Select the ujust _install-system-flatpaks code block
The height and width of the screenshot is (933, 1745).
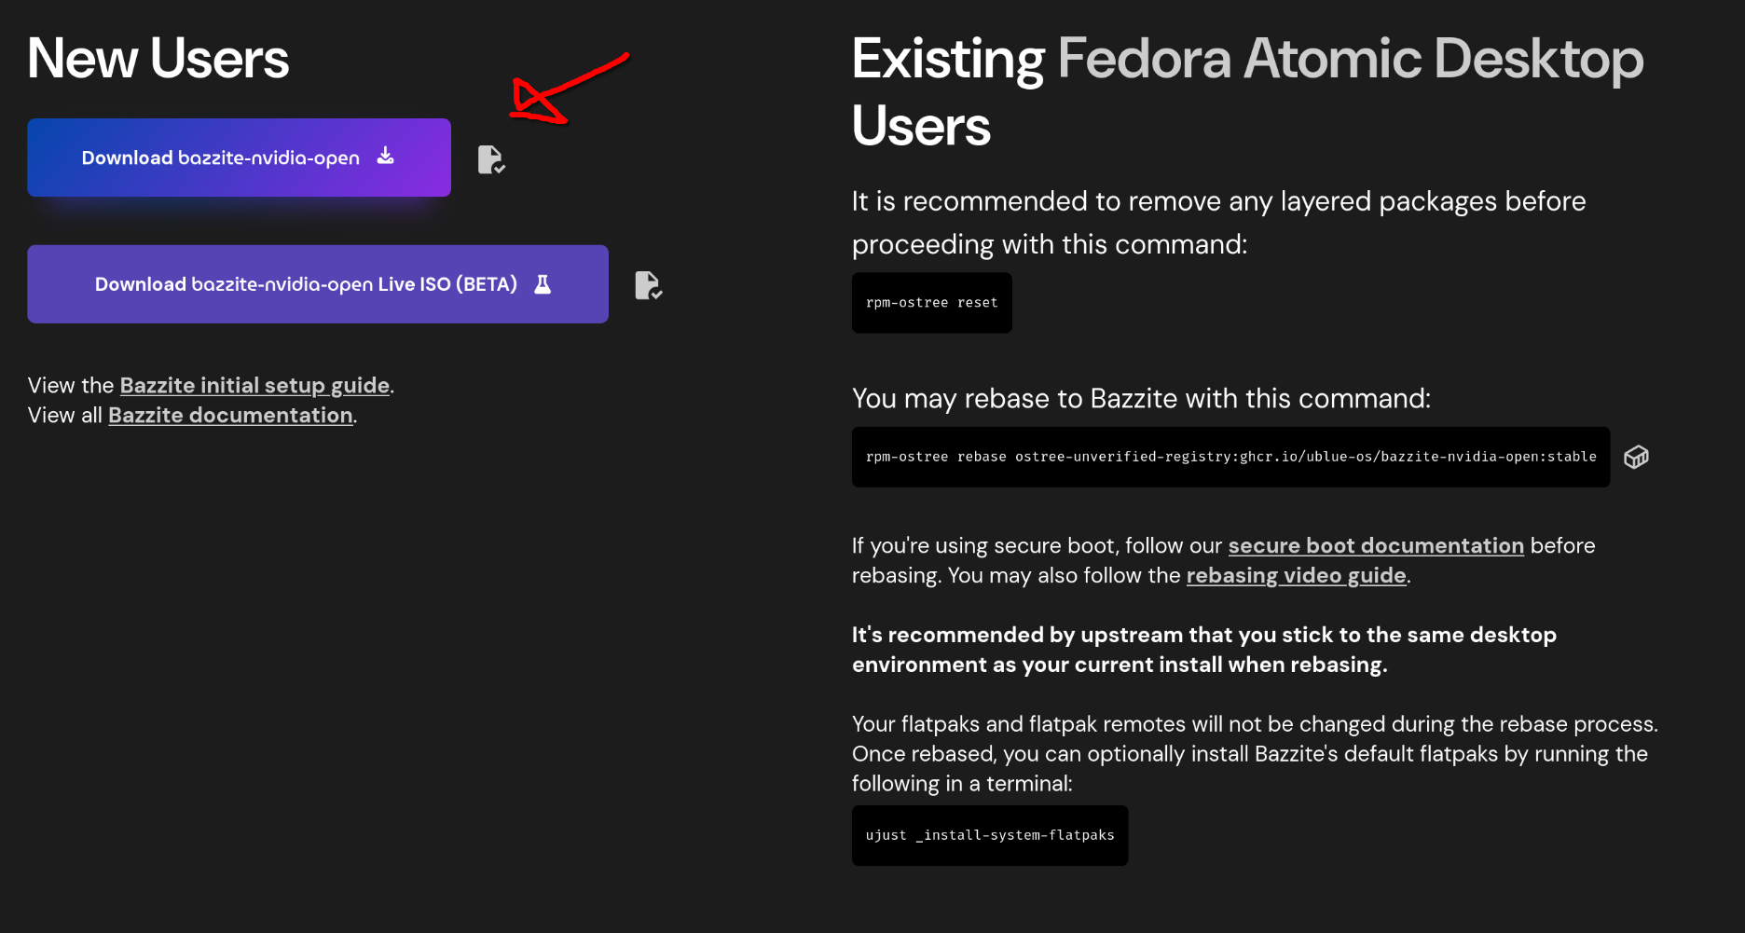989,835
